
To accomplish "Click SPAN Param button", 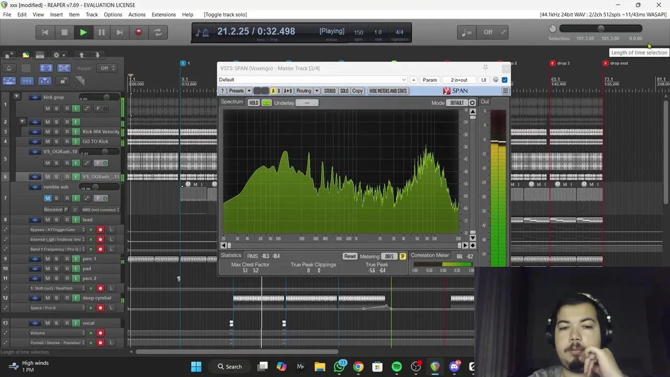I will pyautogui.click(x=430, y=80).
